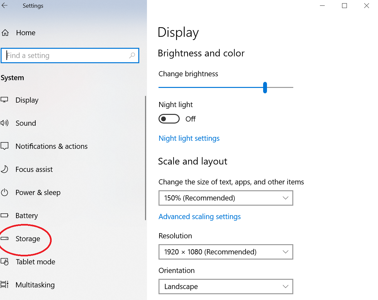Click the Sound speaker icon
Image resolution: width=378 pixels, height=300 pixels.
click(5, 123)
